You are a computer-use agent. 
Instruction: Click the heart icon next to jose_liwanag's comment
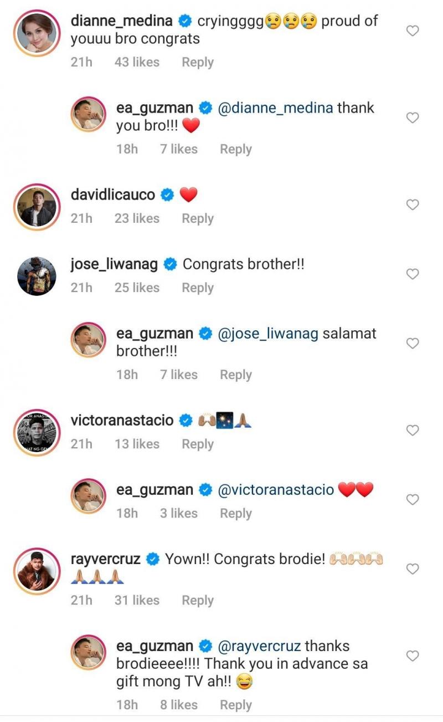(x=411, y=274)
